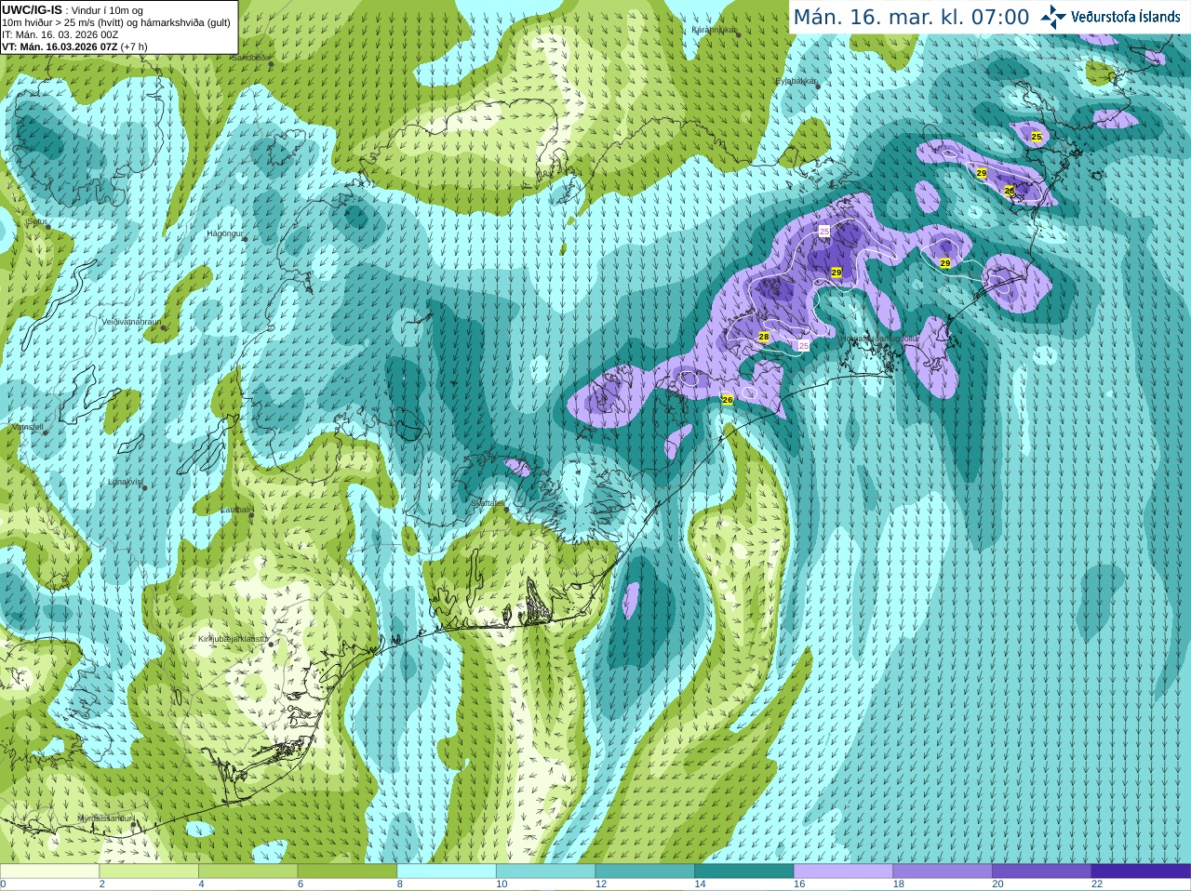Image resolution: width=1191 pixels, height=891 pixels.
Task: Click the 14–16 m/s legend swatch
Action: click(x=744, y=871)
